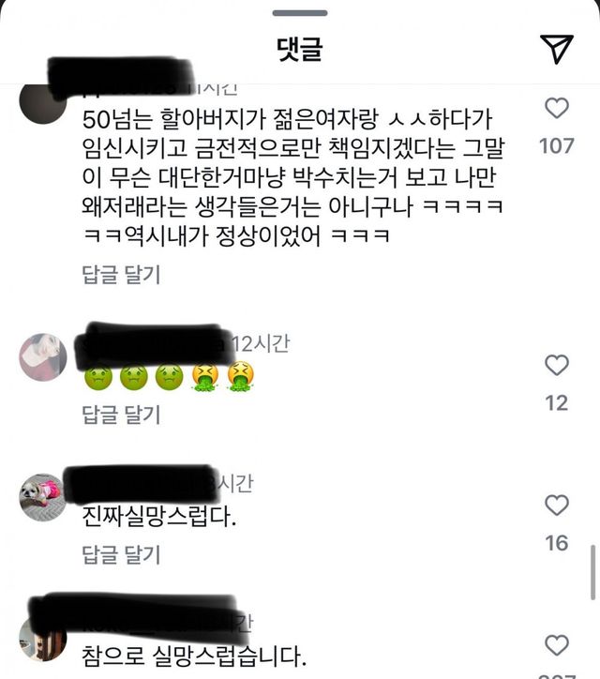View the 16 like count

click(x=557, y=543)
